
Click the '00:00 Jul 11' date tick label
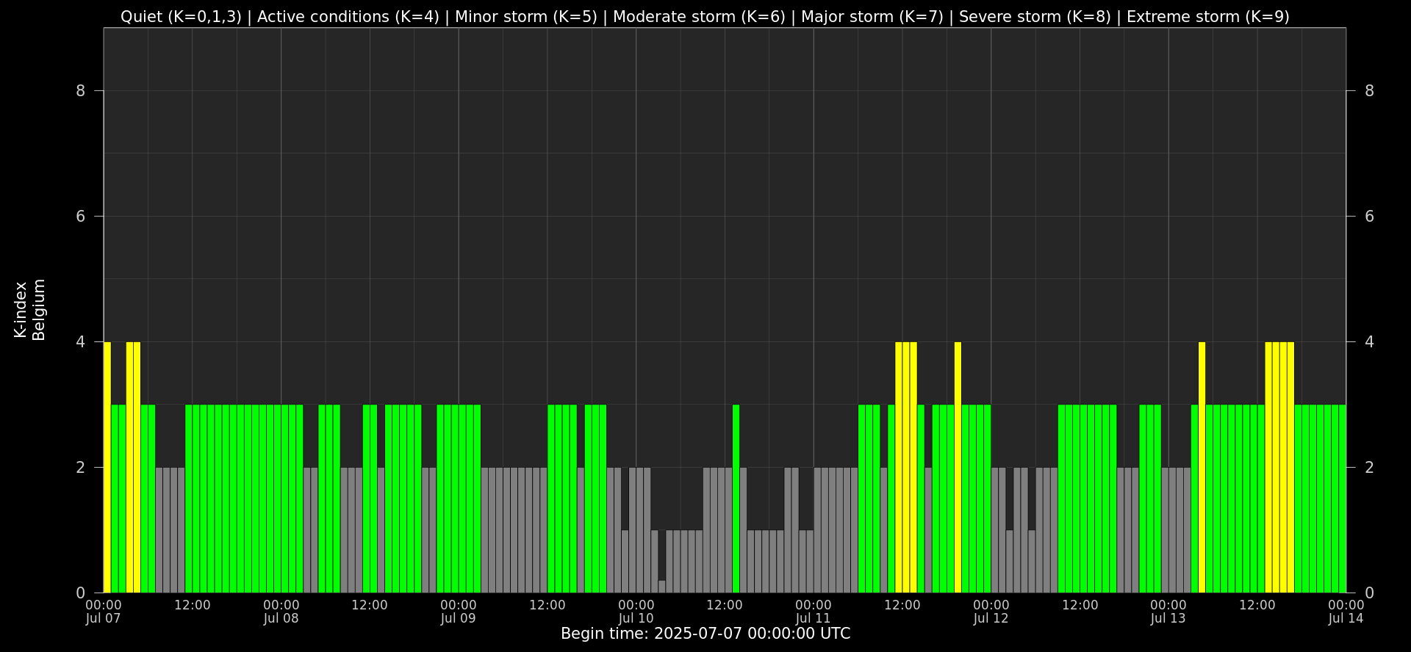coord(814,612)
